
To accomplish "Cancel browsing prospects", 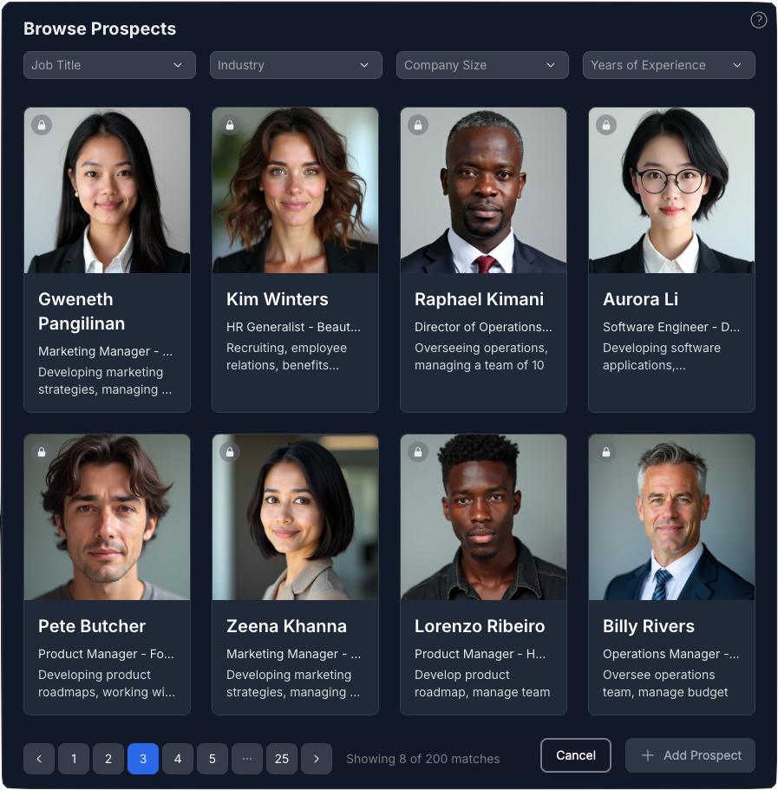I will 575,754.
